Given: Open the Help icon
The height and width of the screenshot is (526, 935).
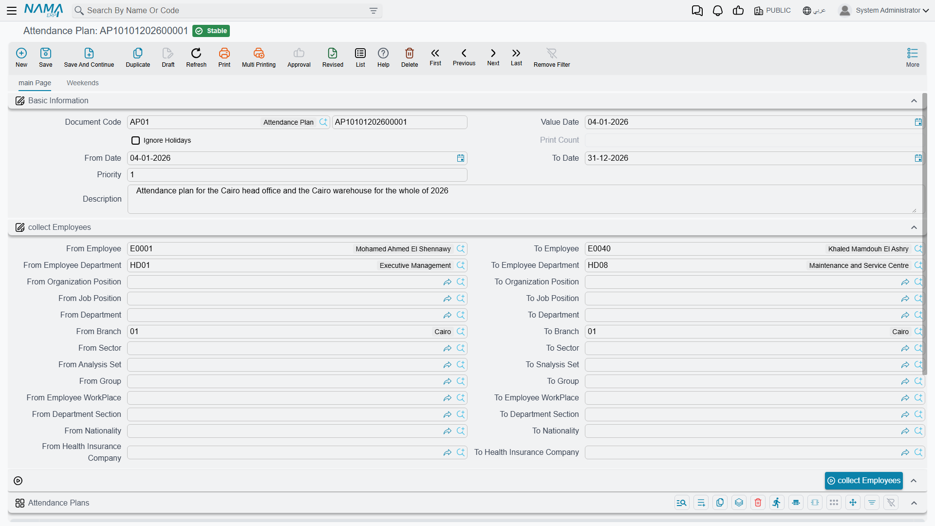Looking at the screenshot, I should click(383, 57).
